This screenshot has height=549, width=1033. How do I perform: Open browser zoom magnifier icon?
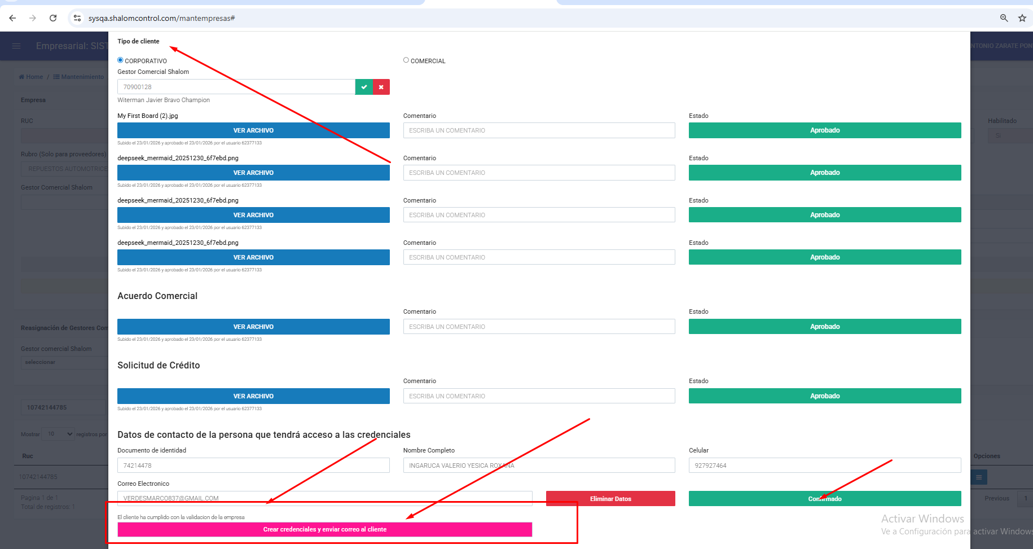tap(1004, 18)
